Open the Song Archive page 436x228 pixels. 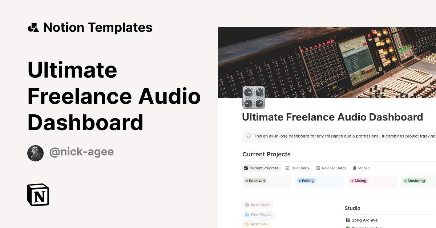[x=364, y=220]
